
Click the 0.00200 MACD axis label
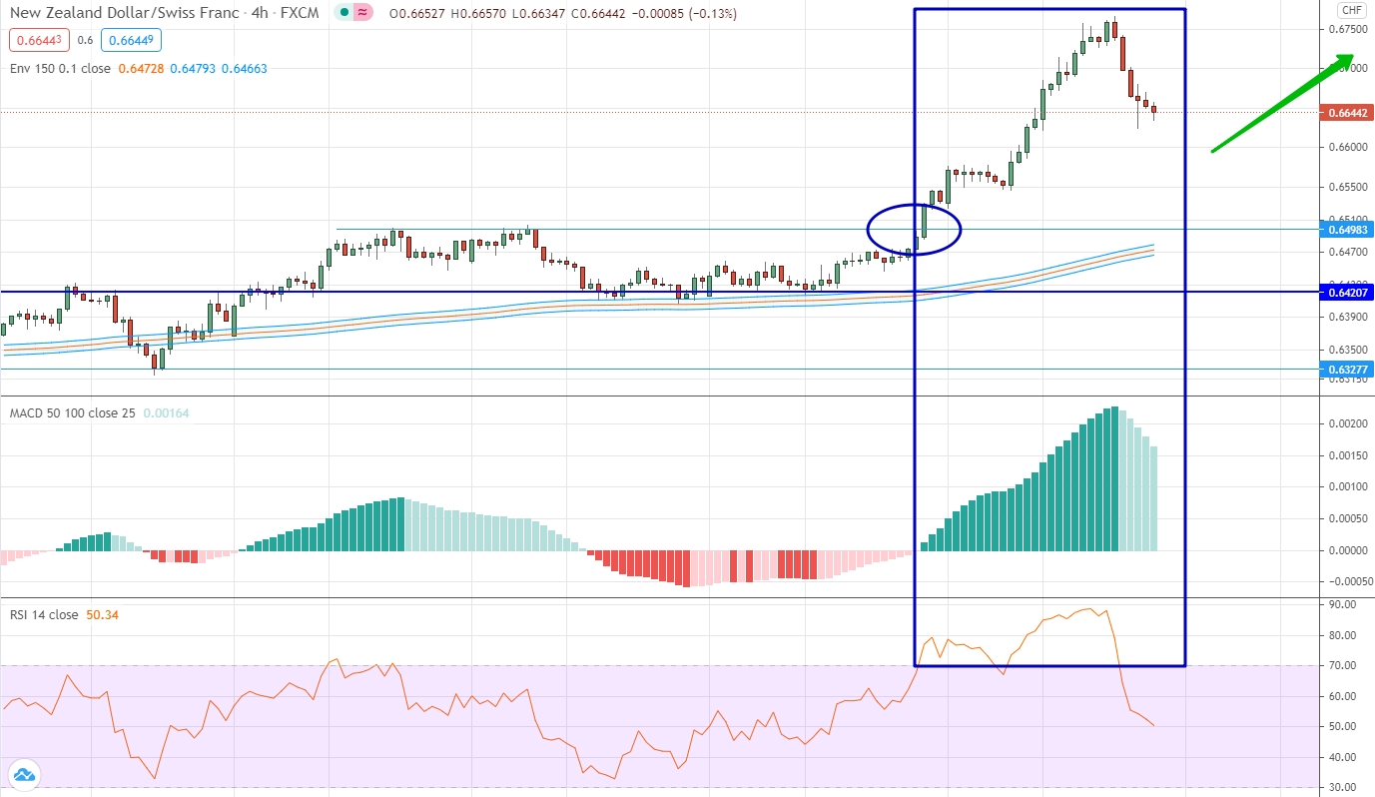1348,423
